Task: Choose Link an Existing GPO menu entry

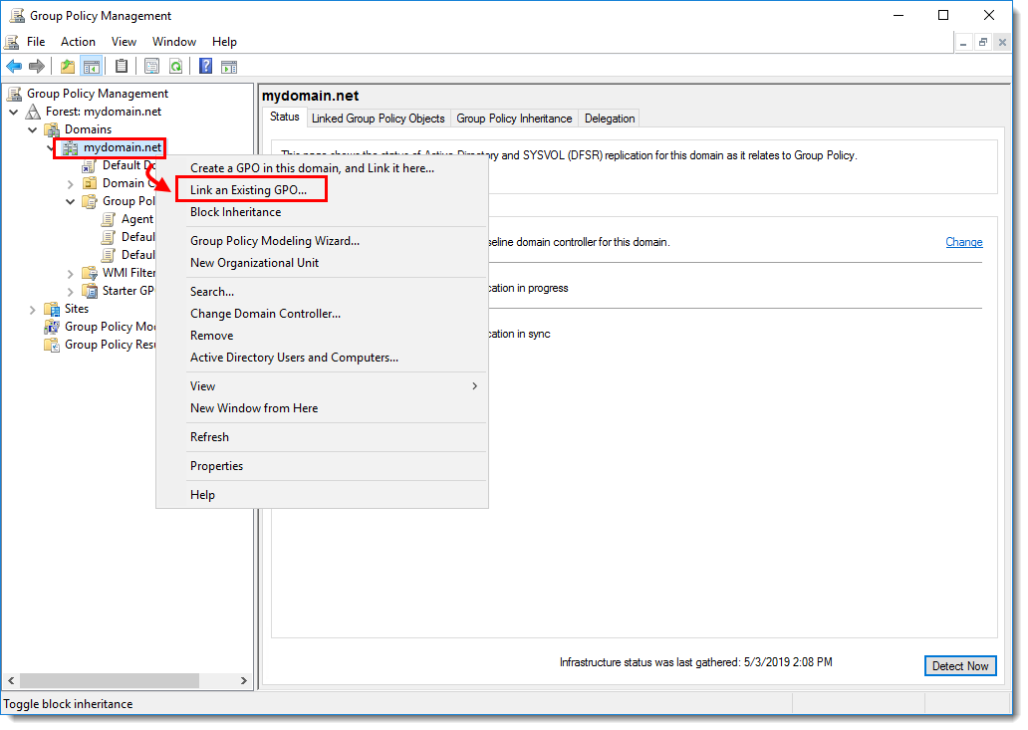Action: coord(248,190)
